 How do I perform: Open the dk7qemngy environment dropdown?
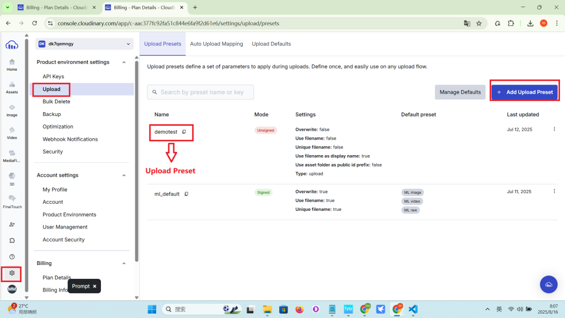[x=84, y=44]
